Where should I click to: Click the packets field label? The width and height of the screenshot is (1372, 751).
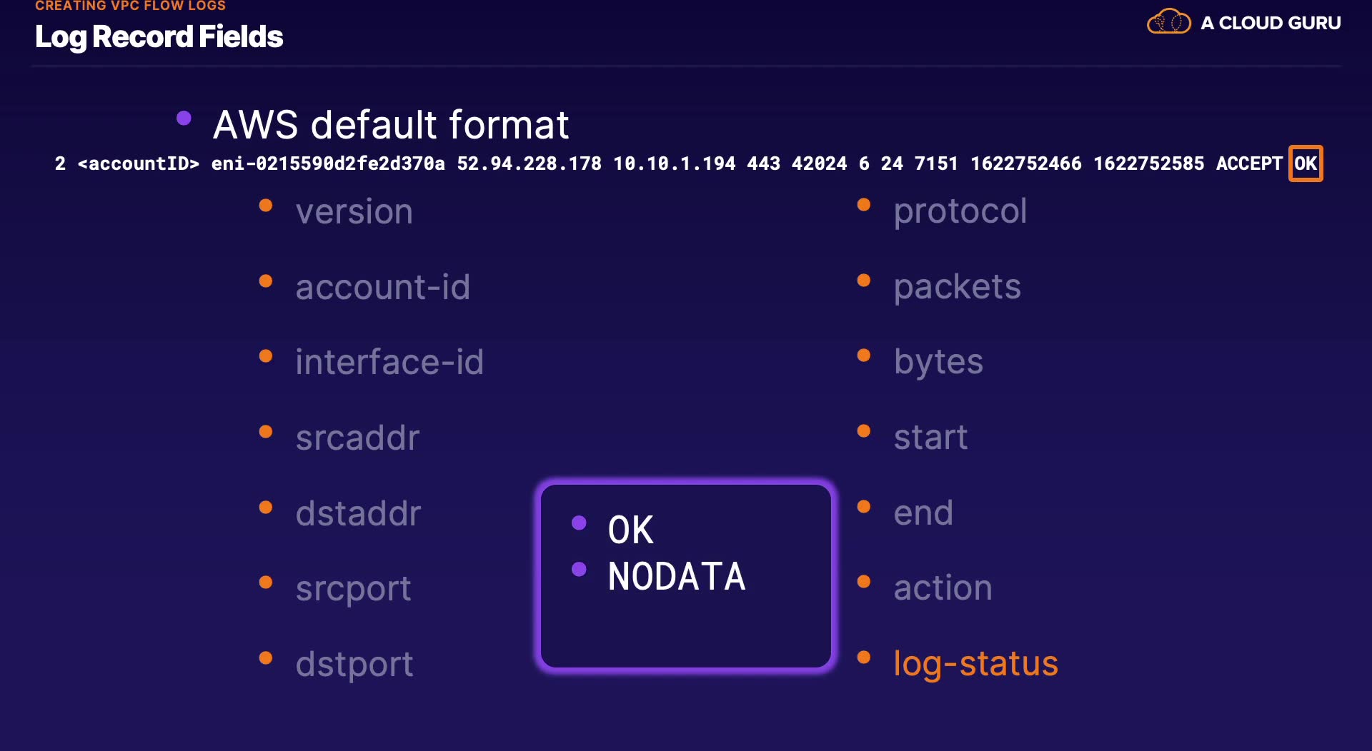pos(957,287)
